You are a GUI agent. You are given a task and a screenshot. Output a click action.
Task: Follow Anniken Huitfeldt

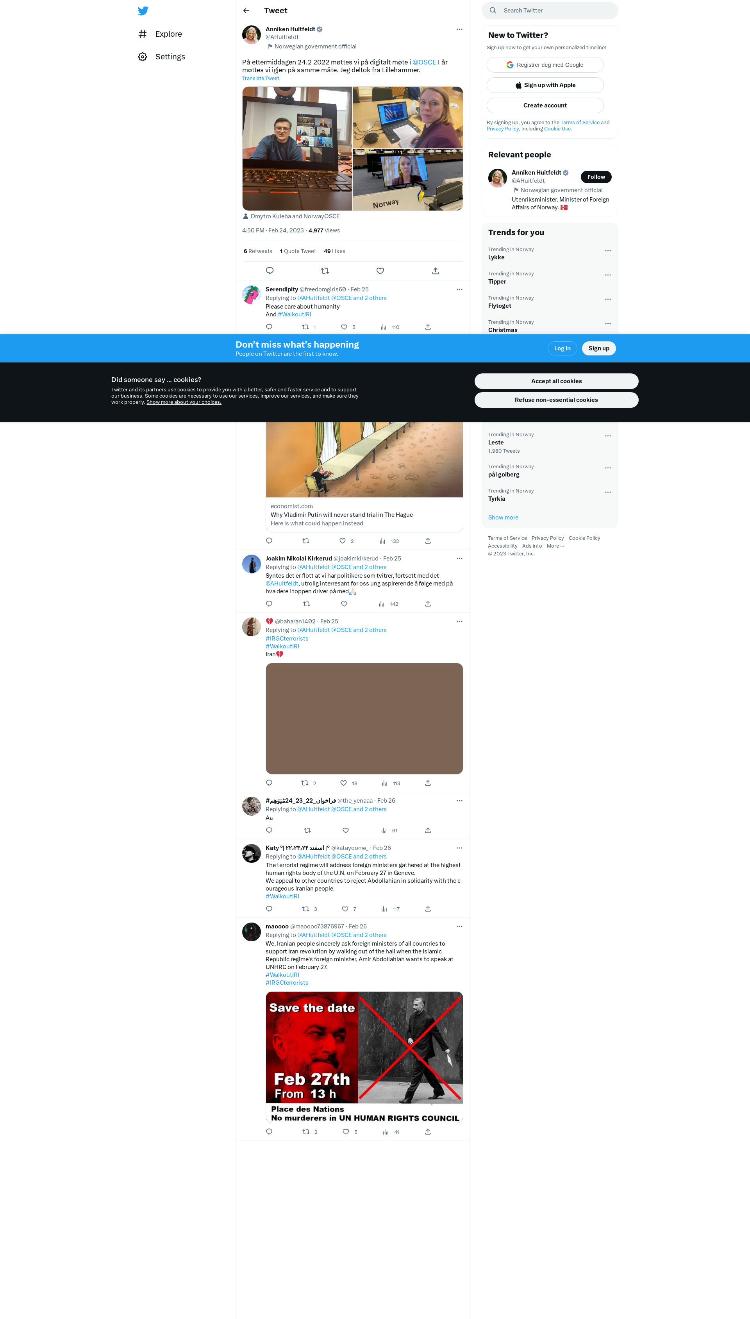[596, 177]
